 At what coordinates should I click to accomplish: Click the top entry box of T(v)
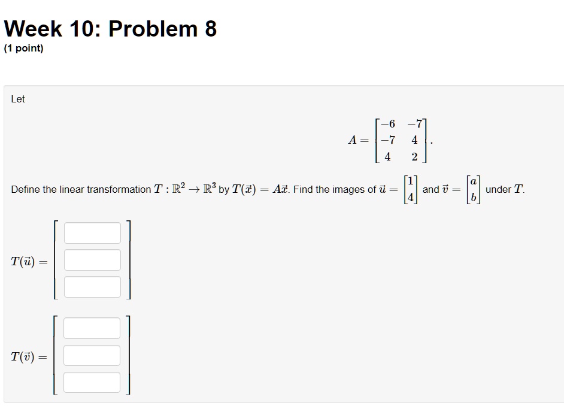click(x=92, y=328)
